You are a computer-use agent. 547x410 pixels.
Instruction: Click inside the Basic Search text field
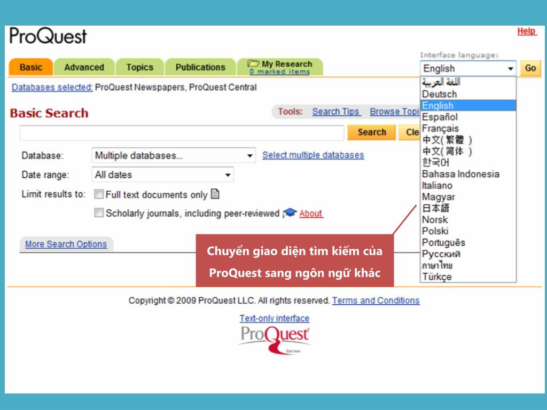point(182,133)
